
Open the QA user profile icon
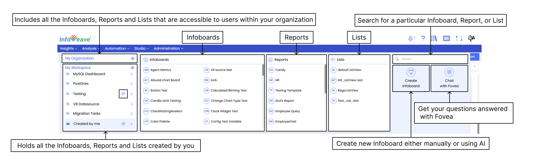coord(471,39)
